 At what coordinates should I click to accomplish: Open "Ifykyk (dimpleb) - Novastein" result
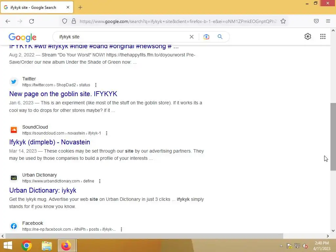tap(50, 142)
